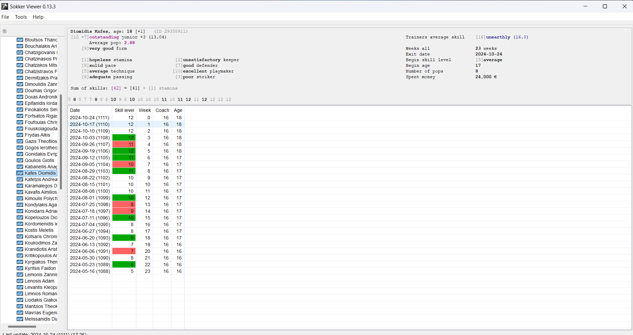Sort table by Coach column header
The height and width of the screenshot is (335, 633).
(x=162, y=110)
